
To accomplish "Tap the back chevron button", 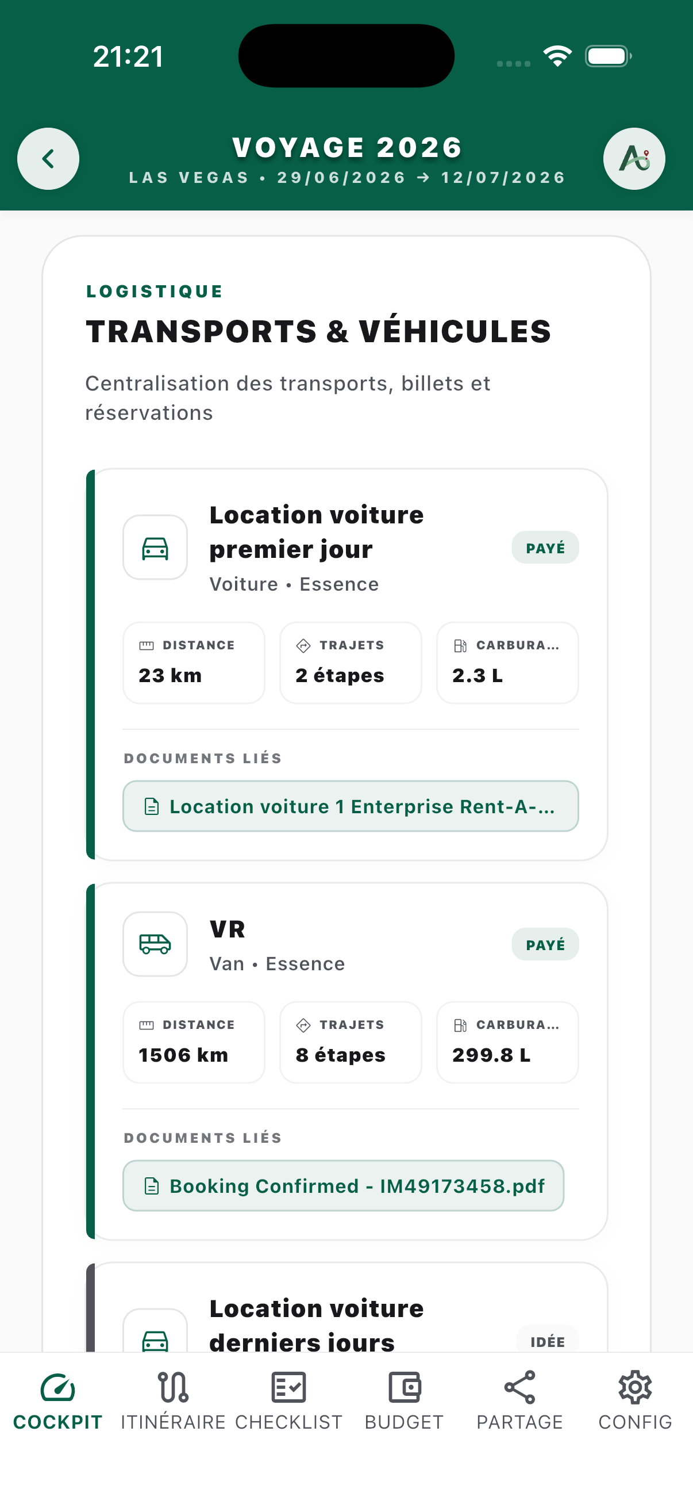I will (48, 159).
